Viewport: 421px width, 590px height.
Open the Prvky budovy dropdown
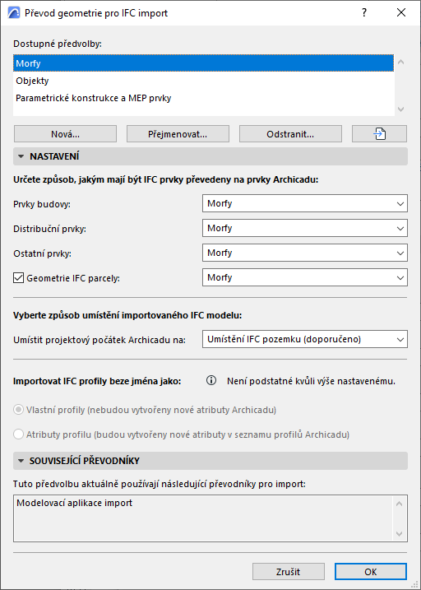coord(305,203)
